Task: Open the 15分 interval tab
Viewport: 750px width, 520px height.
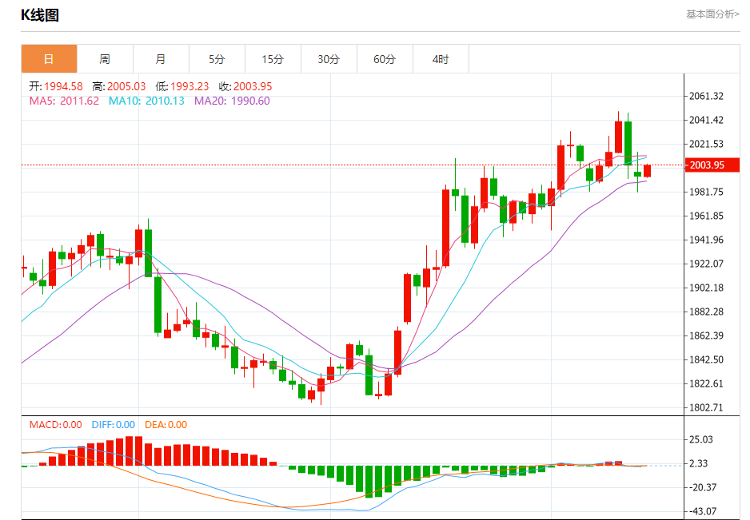Action: point(273,59)
